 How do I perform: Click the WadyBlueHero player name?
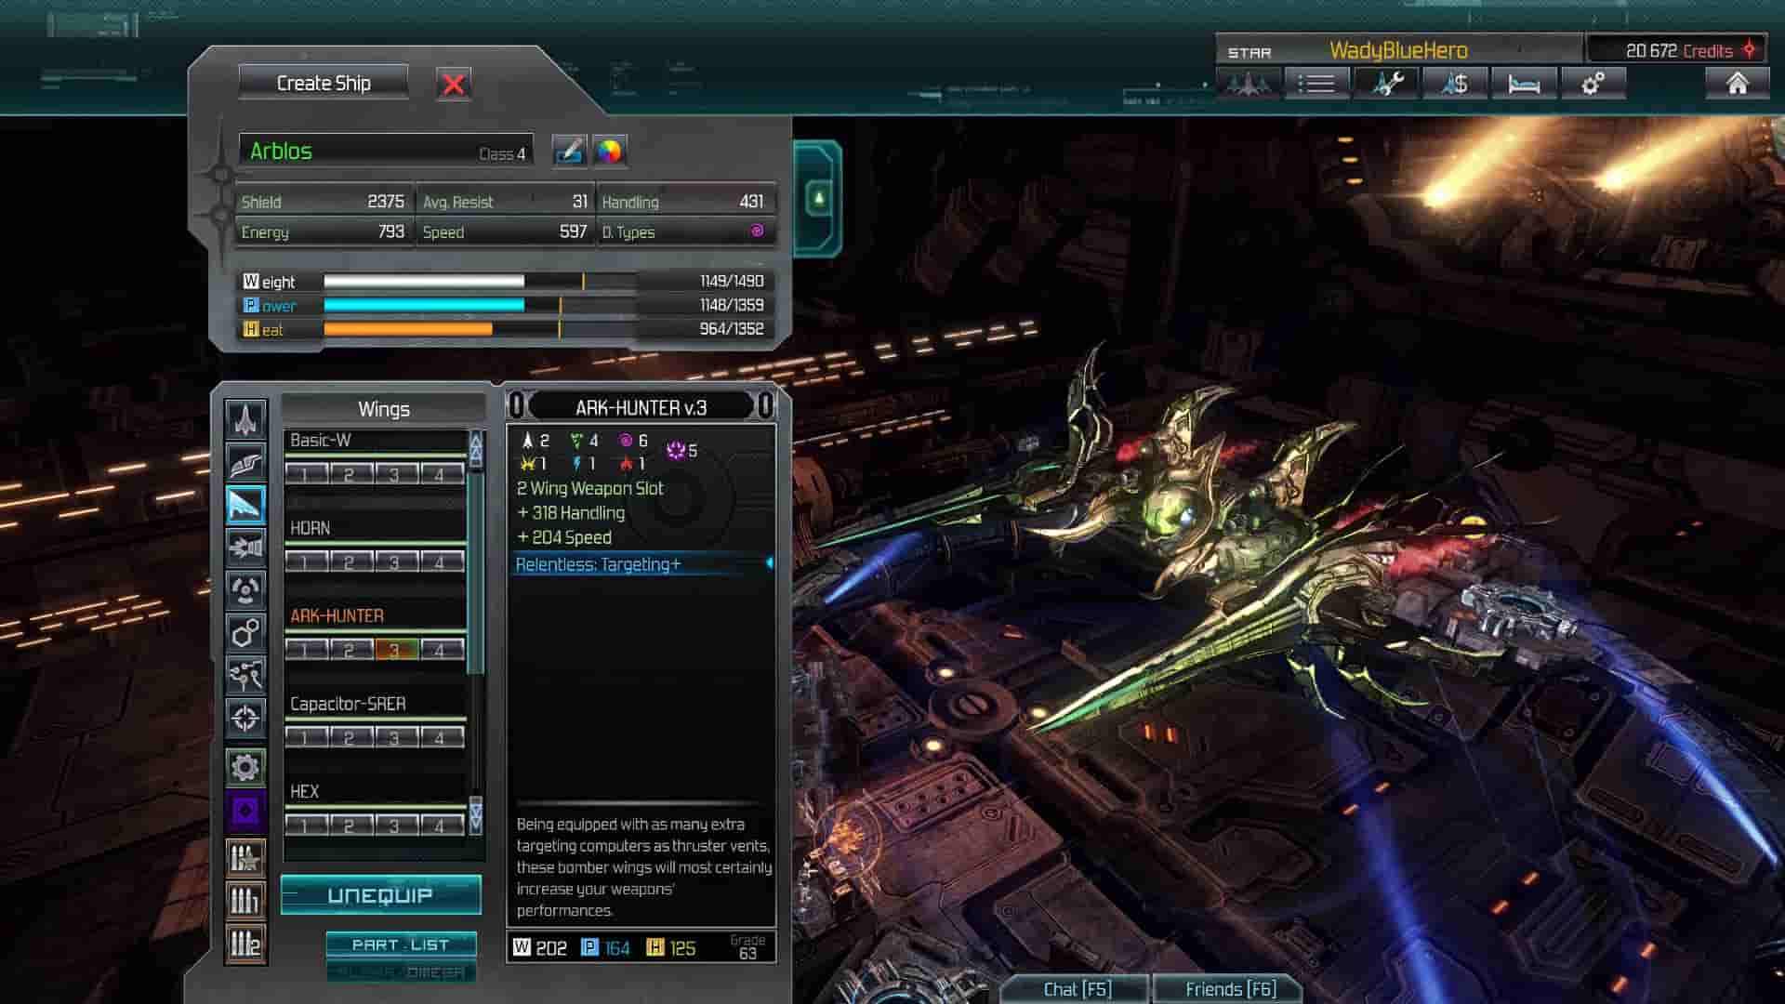pyautogui.click(x=1398, y=50)
